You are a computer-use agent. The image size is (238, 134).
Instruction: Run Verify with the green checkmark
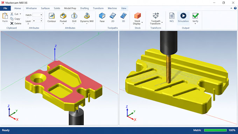pyautogui.click(x=195, y=16)
